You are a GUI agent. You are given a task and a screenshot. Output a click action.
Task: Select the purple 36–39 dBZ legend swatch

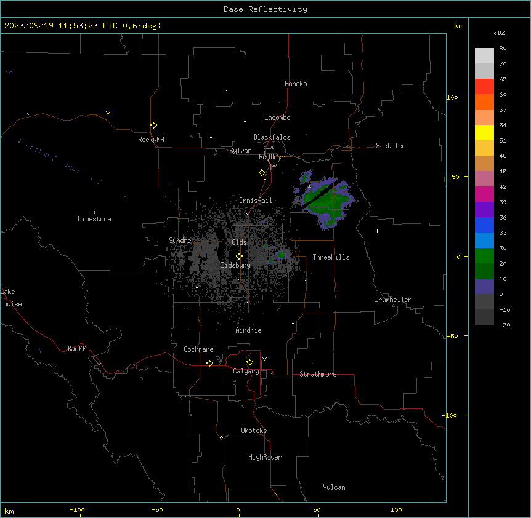[x=484, y=210]
